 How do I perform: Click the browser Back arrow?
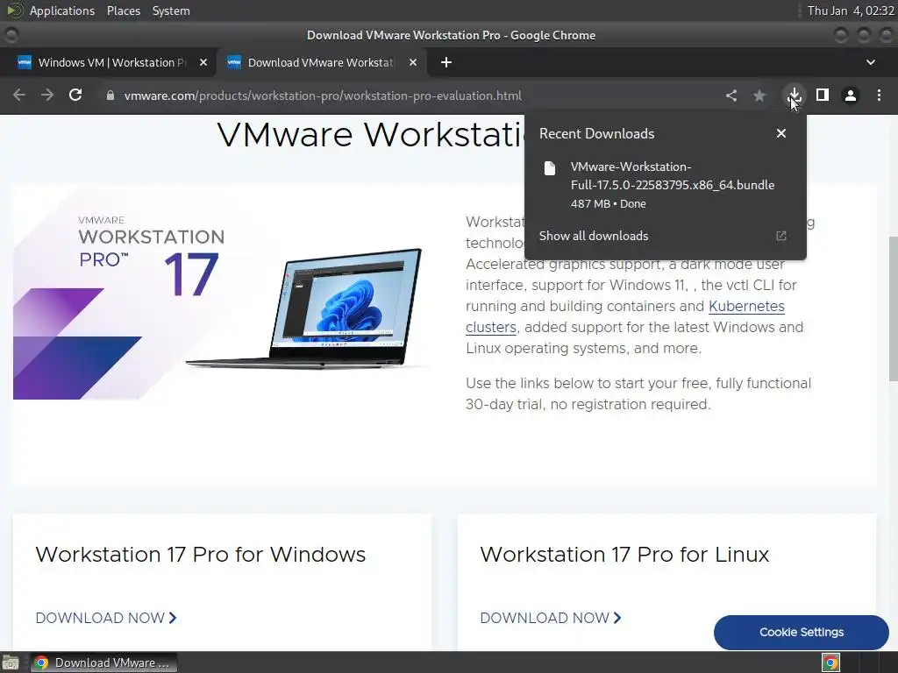click(19, 95)
